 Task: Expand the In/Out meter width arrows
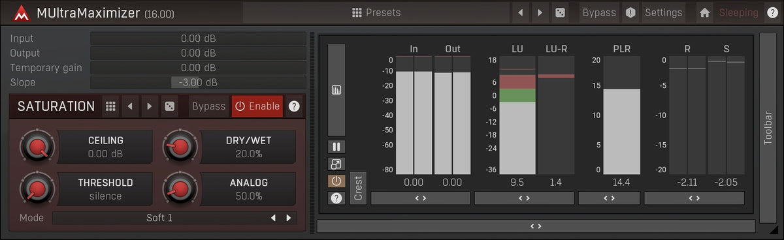coord(420,198)
